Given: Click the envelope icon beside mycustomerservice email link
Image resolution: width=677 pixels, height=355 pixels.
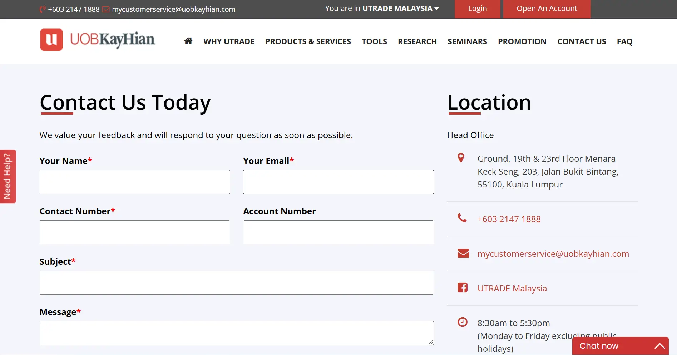Looking at the screenshot, I should point(463,253).
